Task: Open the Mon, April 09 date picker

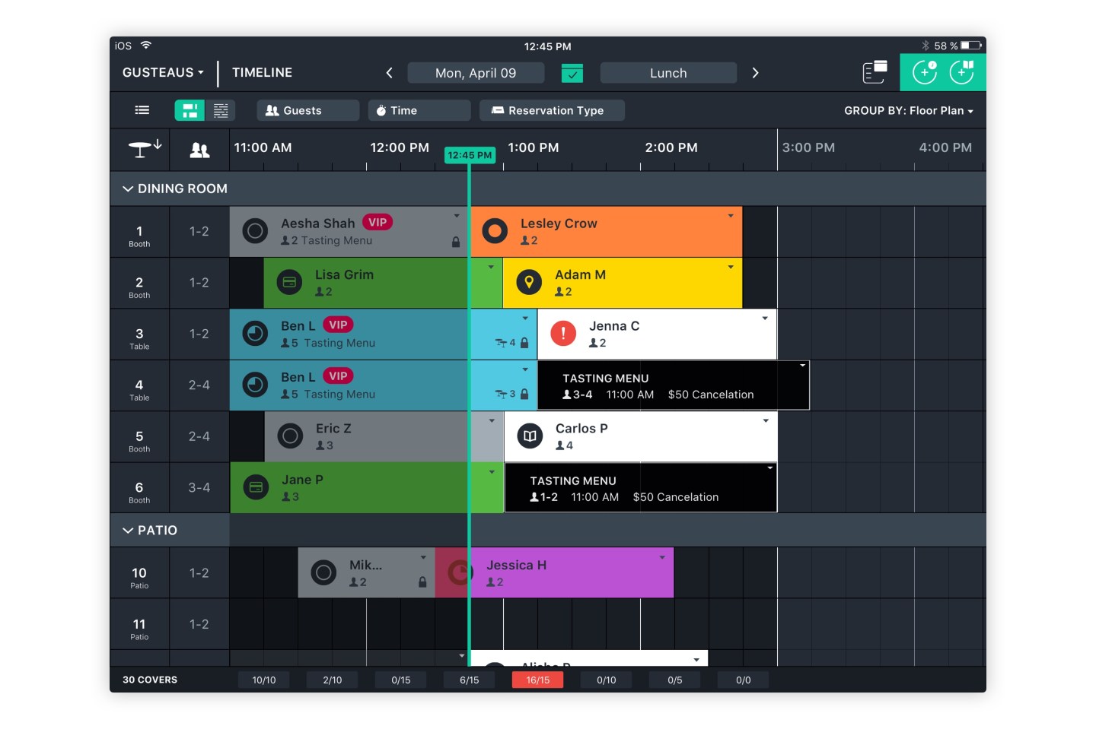Action: pyautogui.click(x=476, y=73)
